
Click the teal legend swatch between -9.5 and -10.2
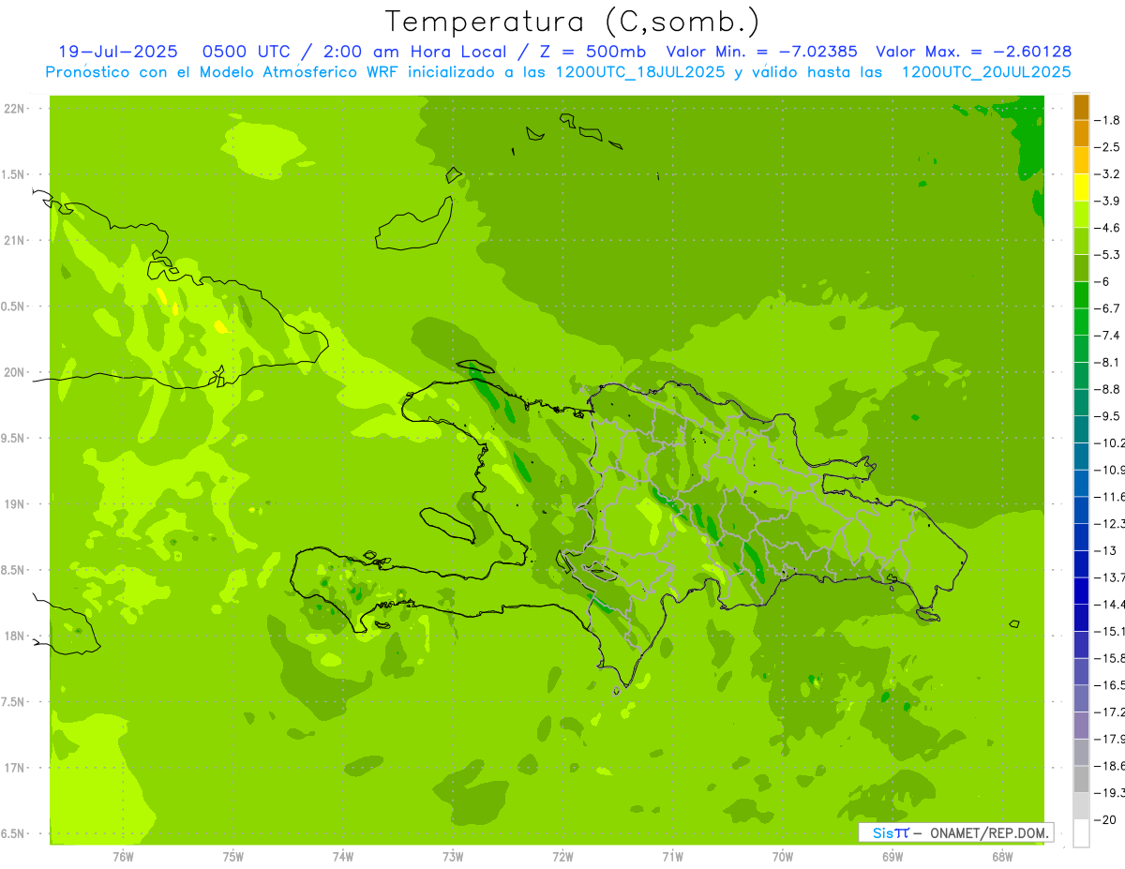(1081, 429)
